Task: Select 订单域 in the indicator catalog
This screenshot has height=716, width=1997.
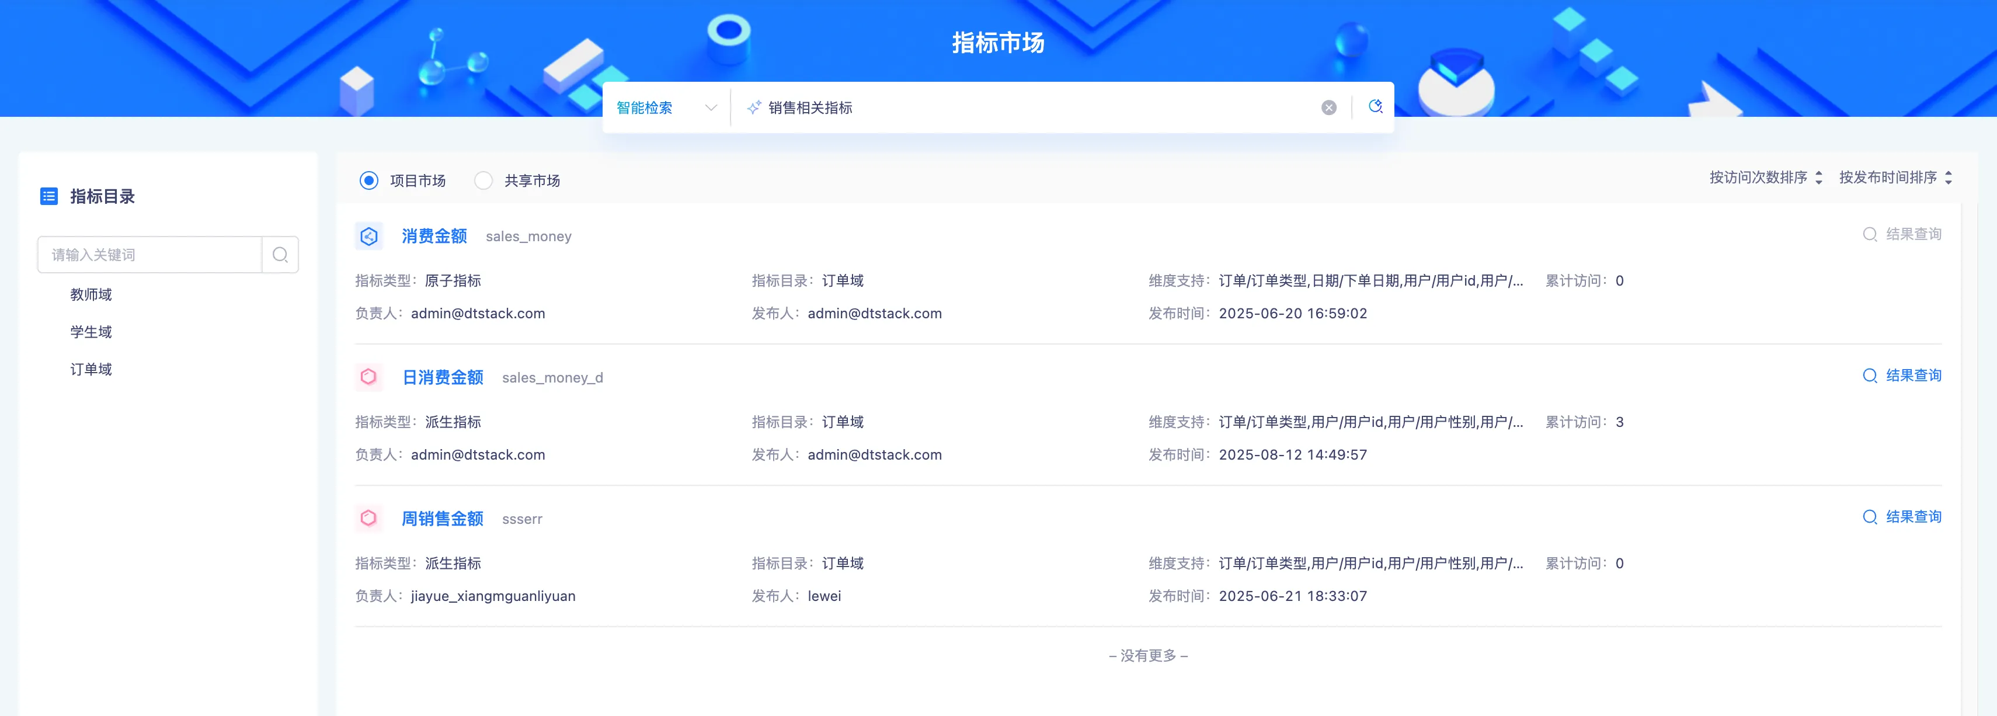Action: pyautogui.click(x=91, y=369)
